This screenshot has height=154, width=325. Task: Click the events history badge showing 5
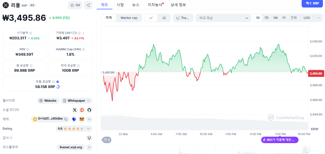click(107, 140)
